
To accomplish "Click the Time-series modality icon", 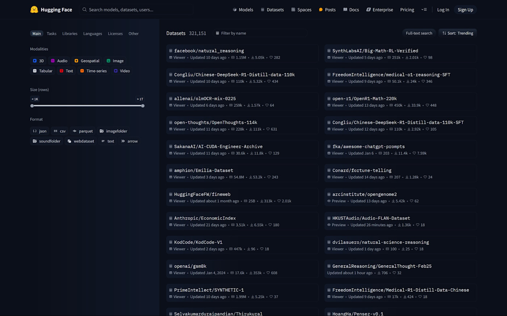I will [x=82, y=71].
